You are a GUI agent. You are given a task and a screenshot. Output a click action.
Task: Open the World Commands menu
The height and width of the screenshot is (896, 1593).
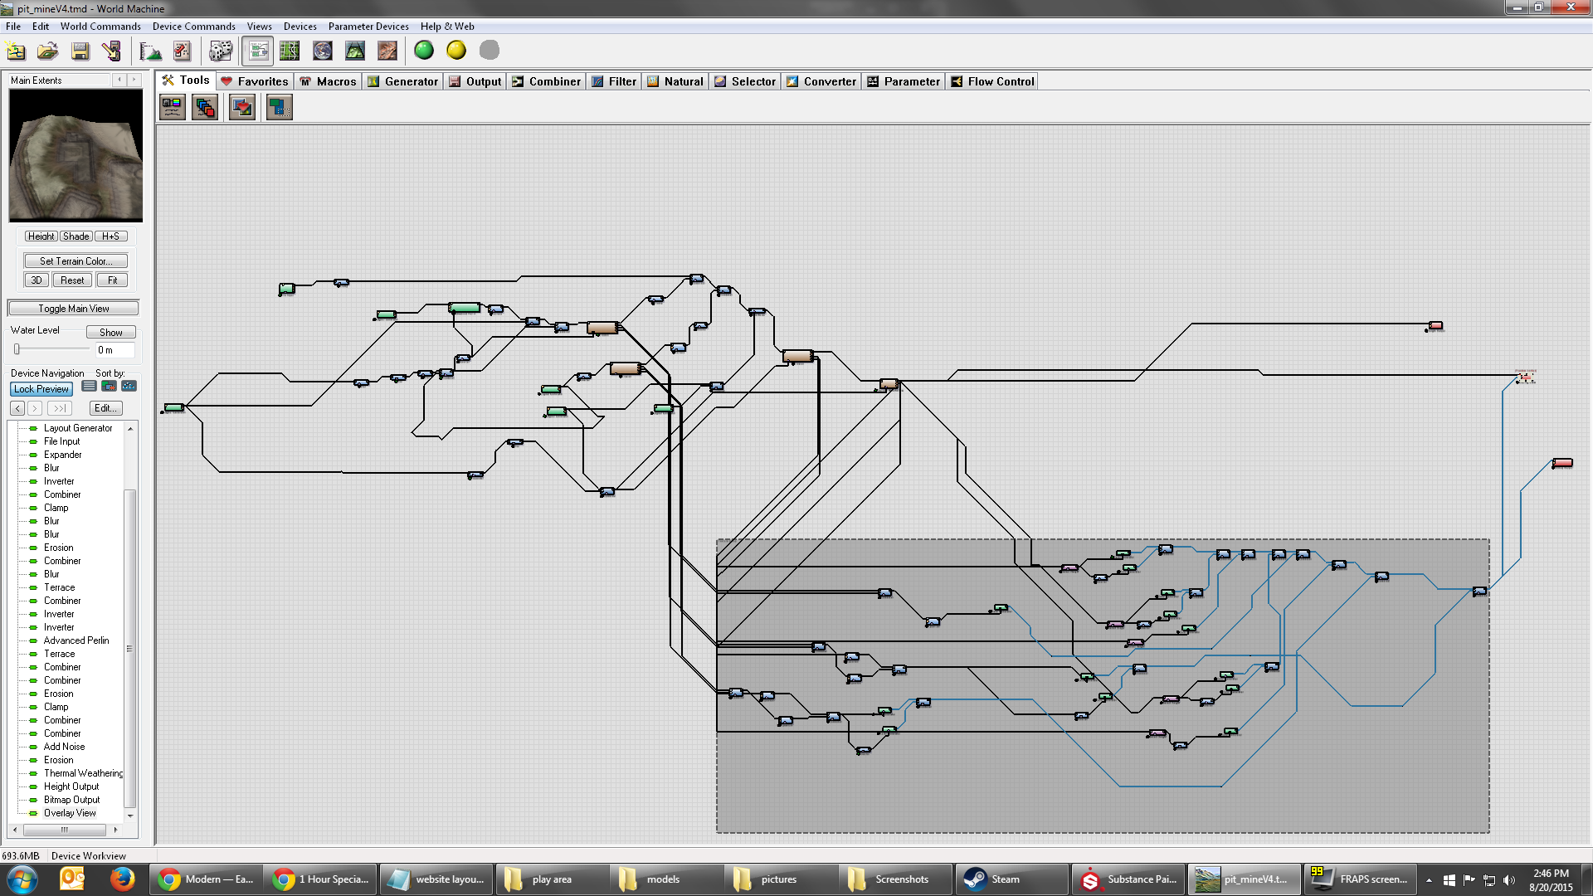pos(100,27)
